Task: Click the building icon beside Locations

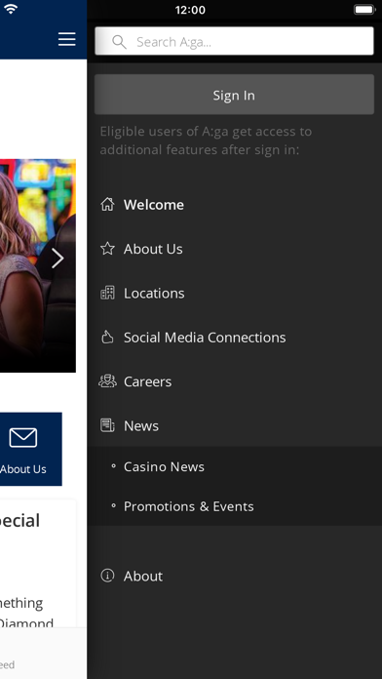Action: click(107, 294)
